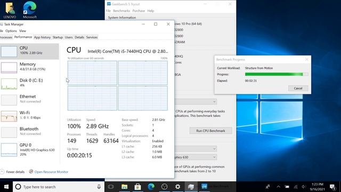Open Microsoft Store from the taskbar
341x192 pixels.
(137, 187)
